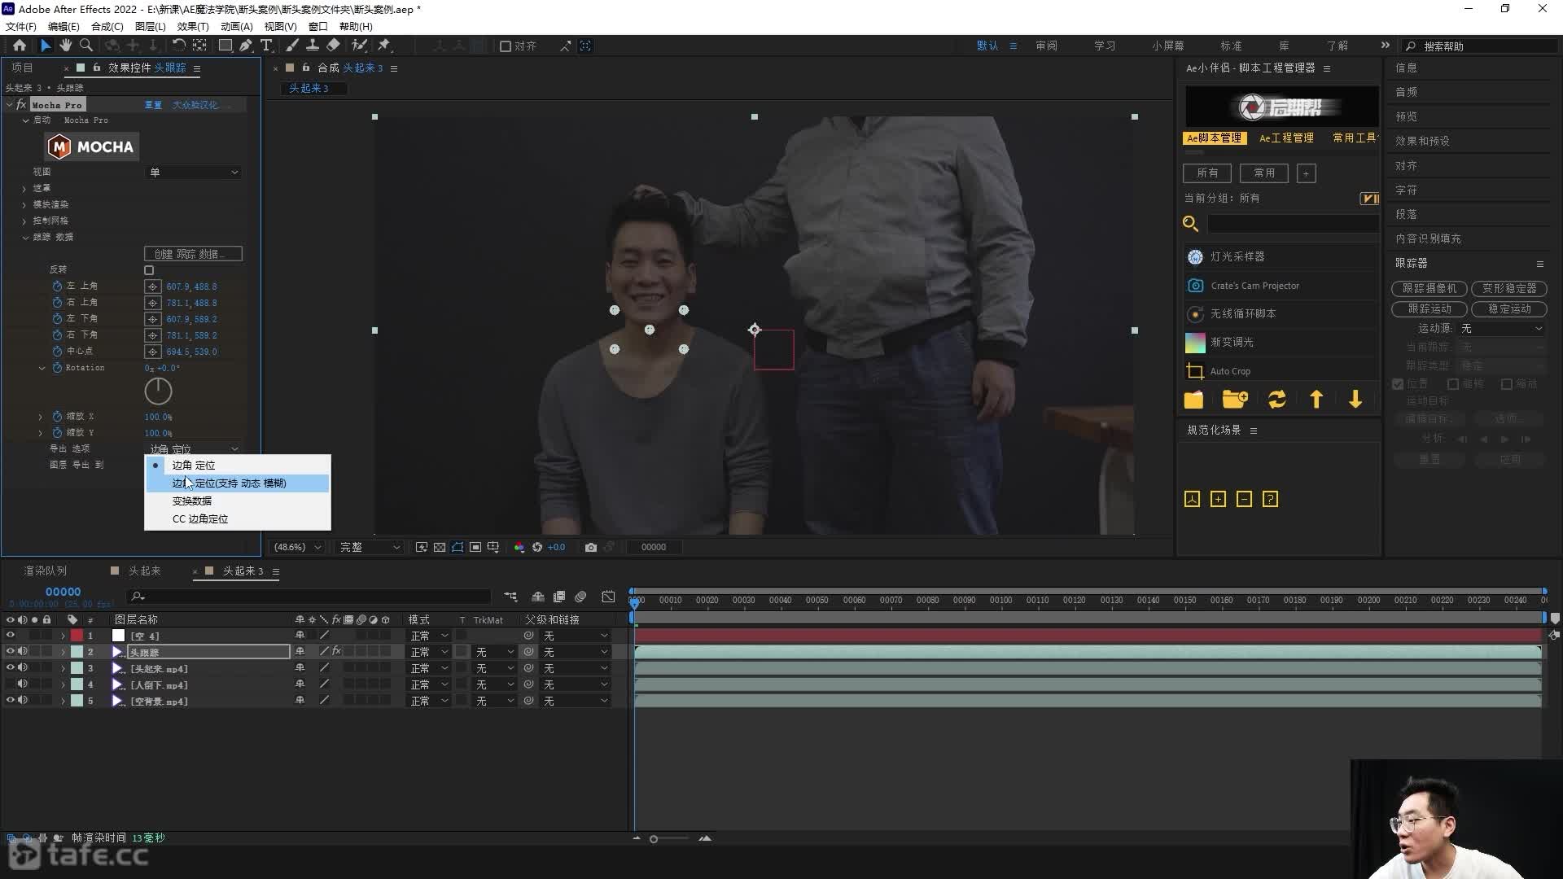Take a snapshot with camera icon
Image resolution: width=1563 pixels, height=879 pixels.
[591, 547]
